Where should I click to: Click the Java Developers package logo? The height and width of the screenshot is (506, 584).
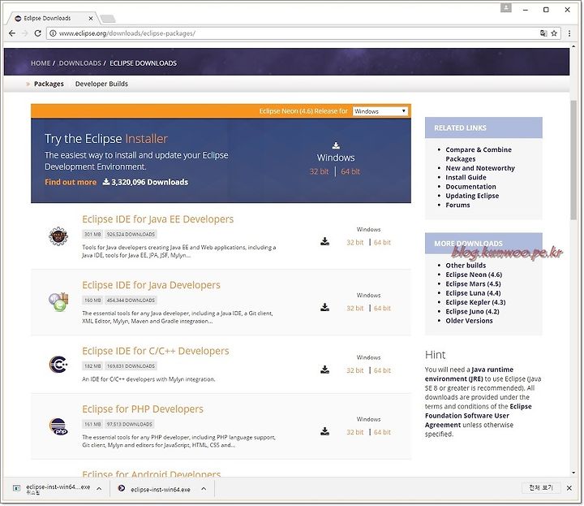[x=58, y=301]
